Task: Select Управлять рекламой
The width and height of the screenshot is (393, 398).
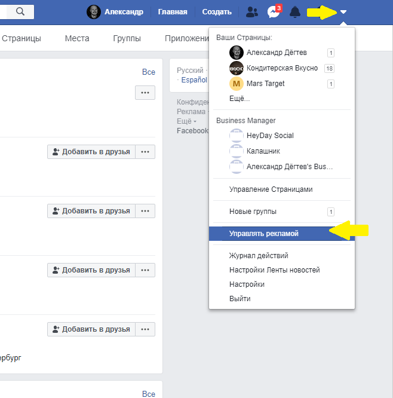Action: pyautogui.click(x=282, y=234)
